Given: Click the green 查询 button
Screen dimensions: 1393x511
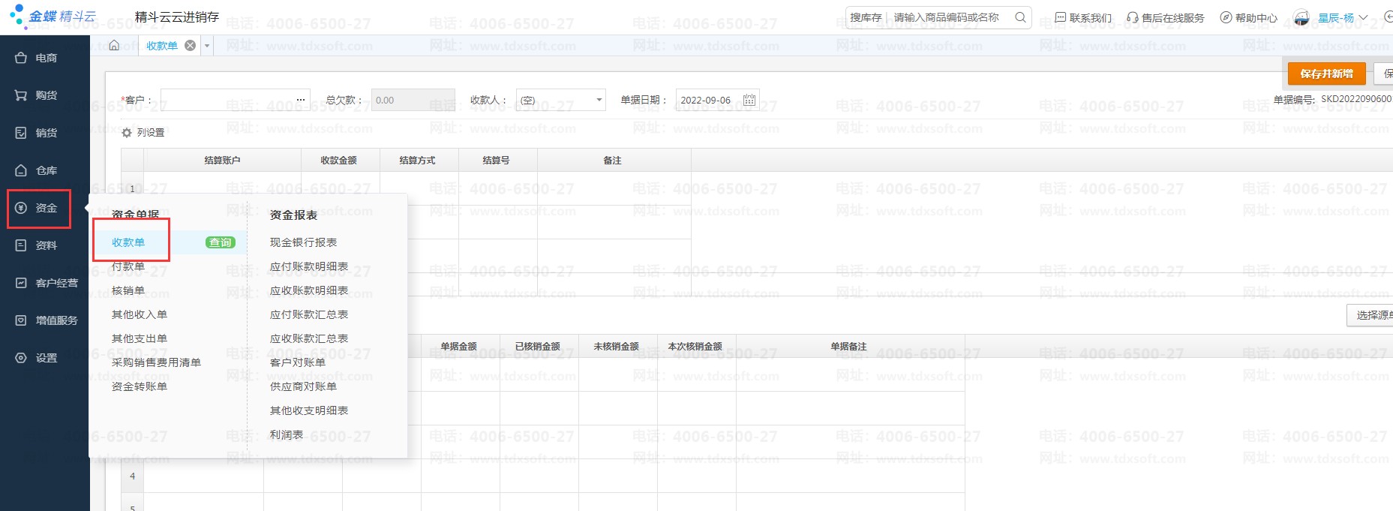Looking at the screenshot, I should click(x=221, y=242).
